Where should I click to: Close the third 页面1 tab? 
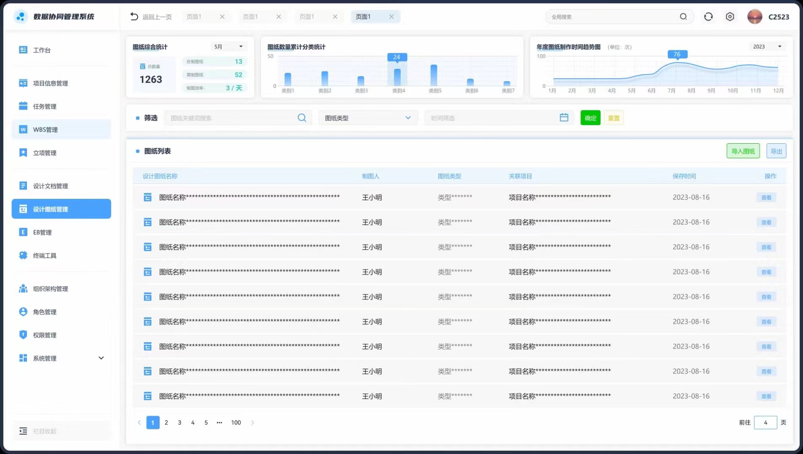coord(335,16)
